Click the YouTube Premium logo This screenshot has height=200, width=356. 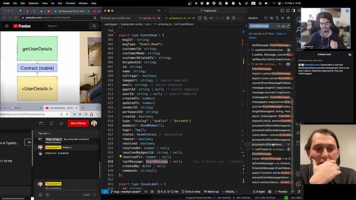[x=22, y=26]
